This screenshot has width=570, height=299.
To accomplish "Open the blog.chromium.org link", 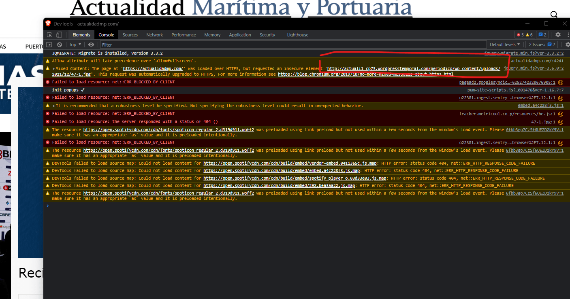I will (x=365, y=74).
